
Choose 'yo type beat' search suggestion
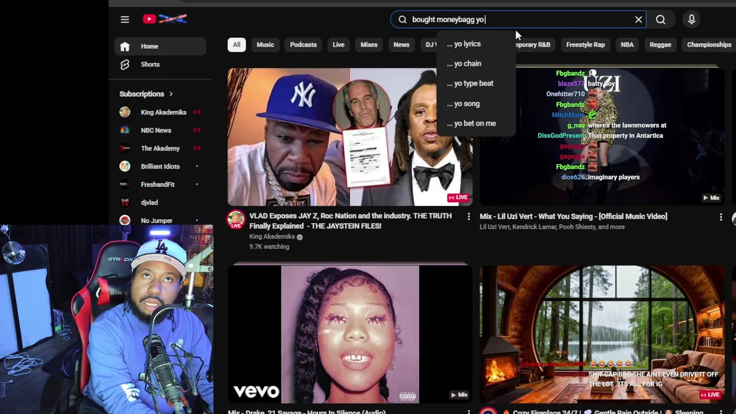coord(476,83)
